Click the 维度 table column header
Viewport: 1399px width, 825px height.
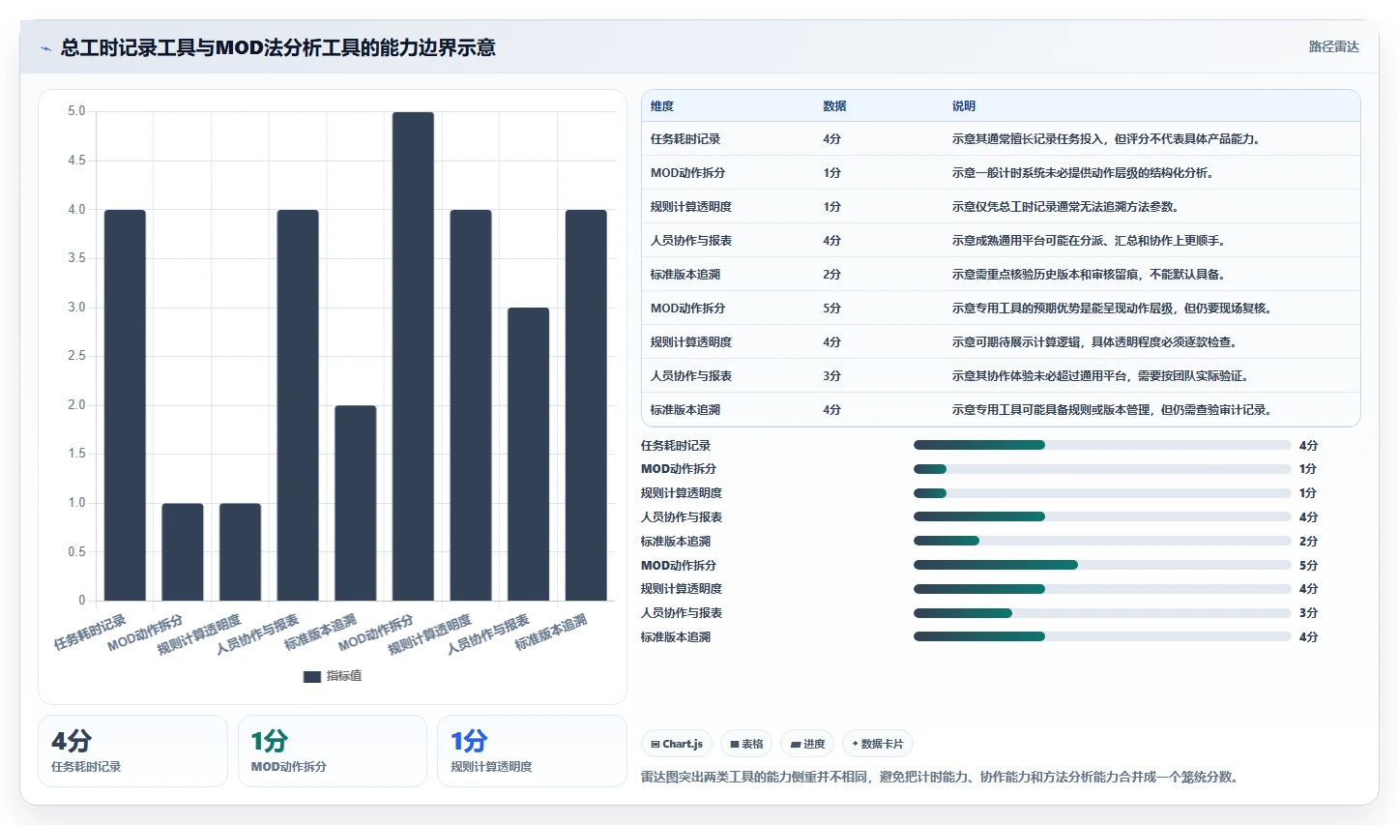click(x=662, y=106)
